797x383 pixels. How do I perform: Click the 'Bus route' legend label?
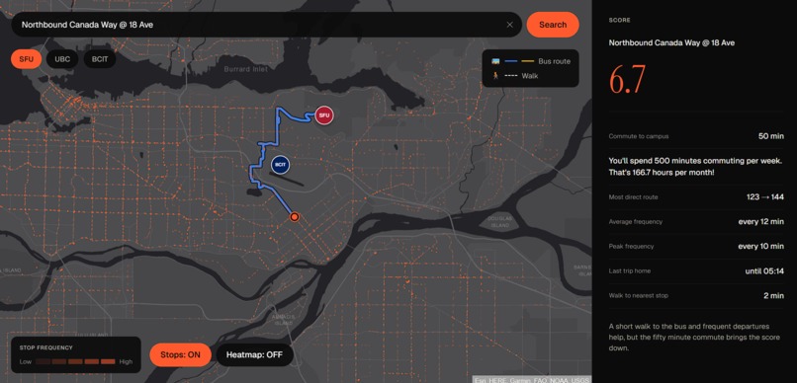pos(554,61)
